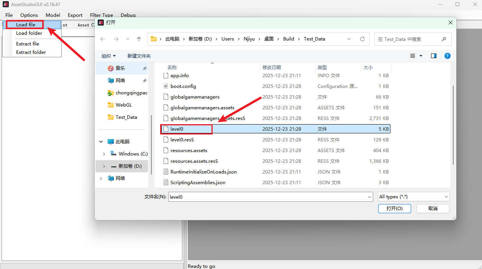Image resolution: width=482 pixels, height=269 pixels.
Task: Click the 文件名 input field
Action: [267, 197]
